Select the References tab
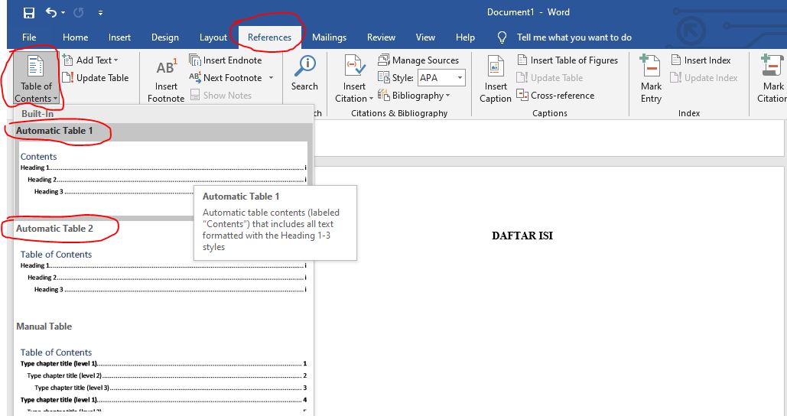 (269, 37)
